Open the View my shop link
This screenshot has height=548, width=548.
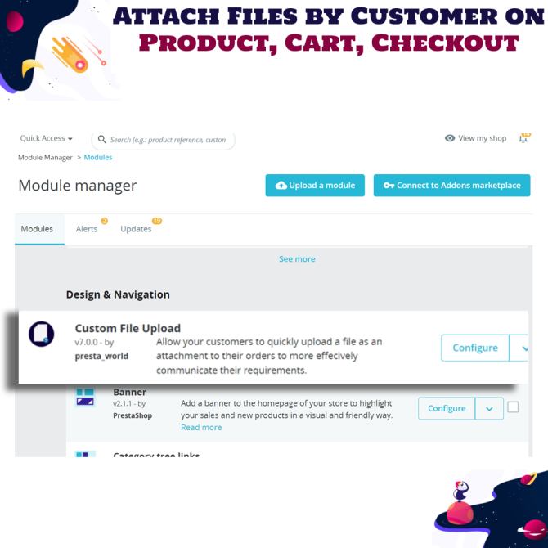tap(483, 138)
